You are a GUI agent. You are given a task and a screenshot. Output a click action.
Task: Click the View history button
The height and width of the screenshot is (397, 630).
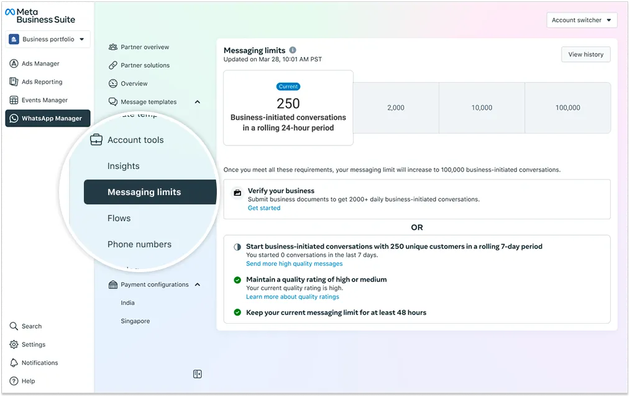point(585,55)
